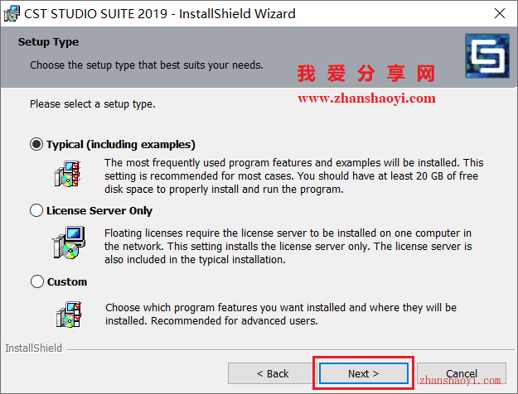Click the 'CST STUDIO SUITE 2019' window title
This screenshot has width=518, height=394.
coord(160,14)
